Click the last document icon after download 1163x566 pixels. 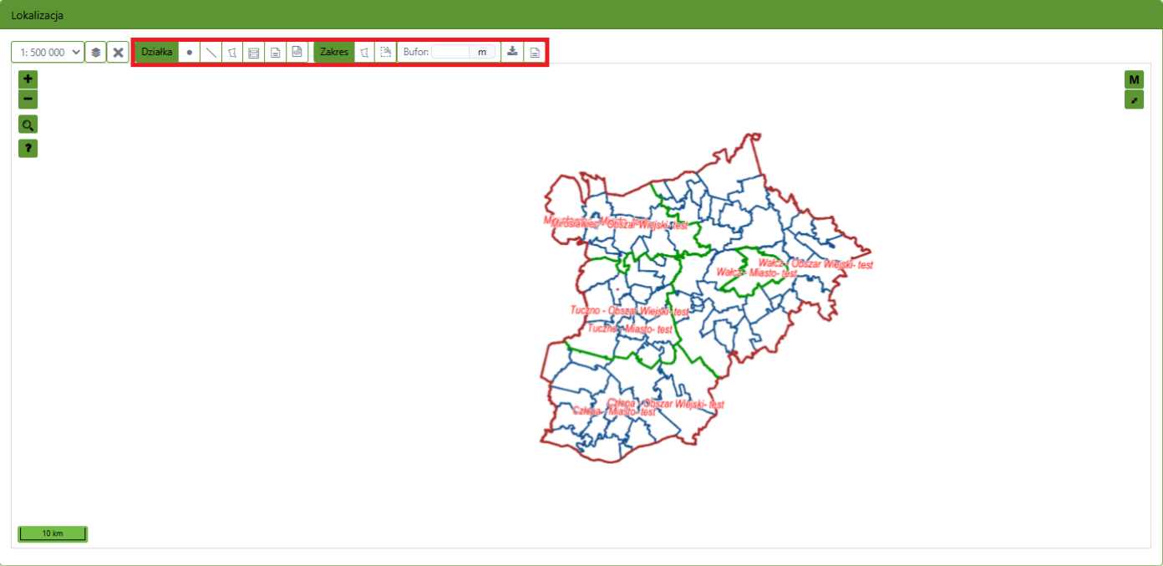535,52
